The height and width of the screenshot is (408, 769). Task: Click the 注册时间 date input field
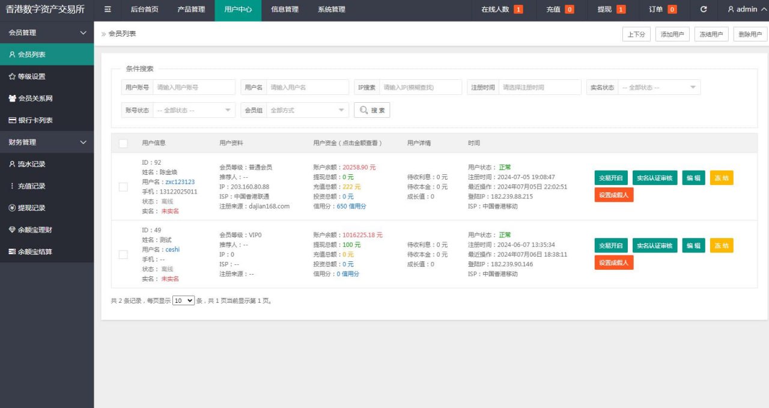pos(540,88)
